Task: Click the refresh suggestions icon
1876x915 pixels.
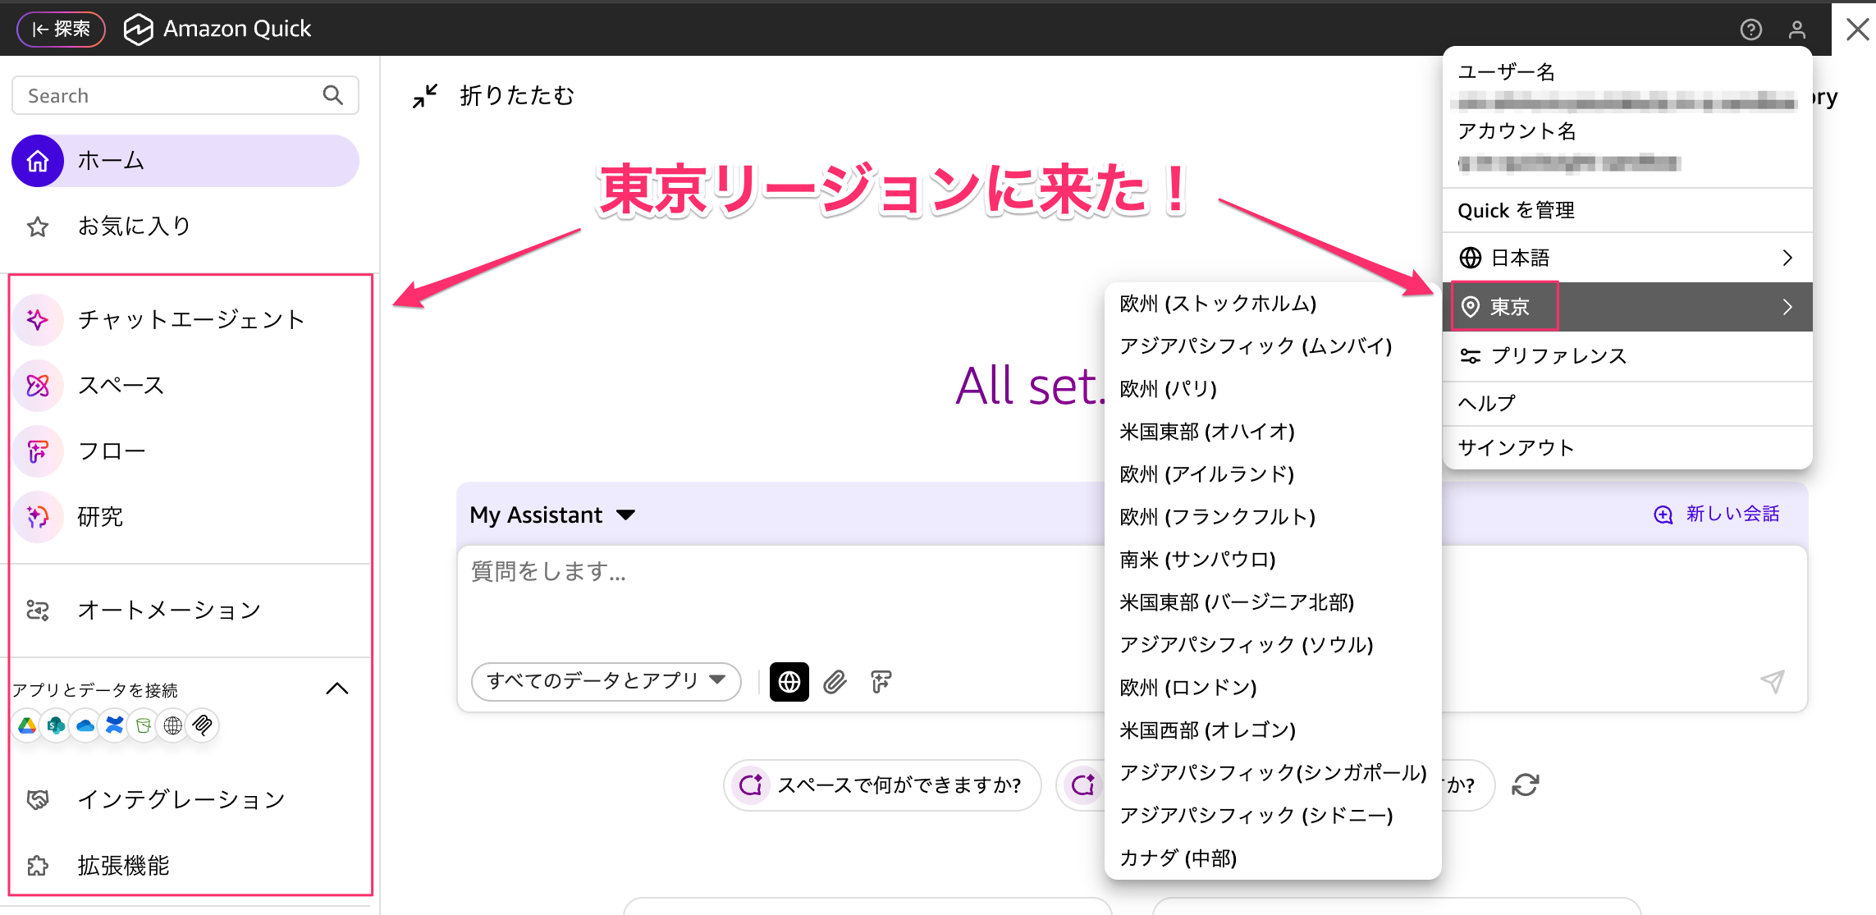Action: pyautogui.click(x=1525, y=785)
